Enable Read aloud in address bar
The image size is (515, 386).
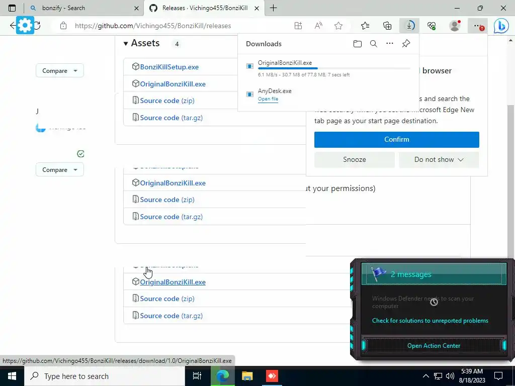[x=318, y=26]
